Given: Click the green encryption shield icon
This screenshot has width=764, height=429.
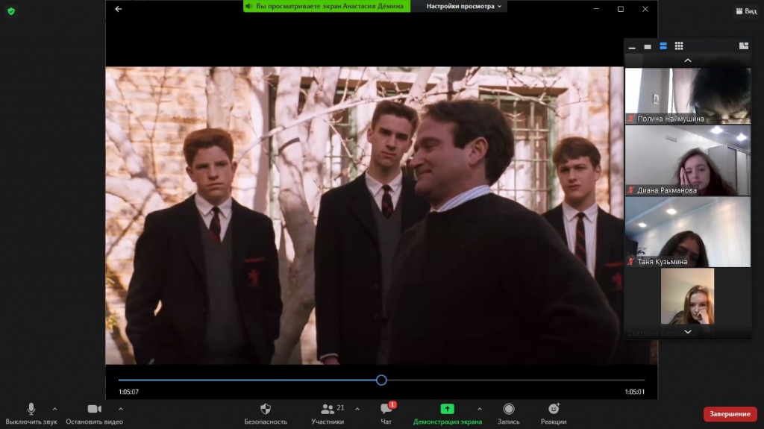Looking at the screenshot, I should (x=10, y=11).
